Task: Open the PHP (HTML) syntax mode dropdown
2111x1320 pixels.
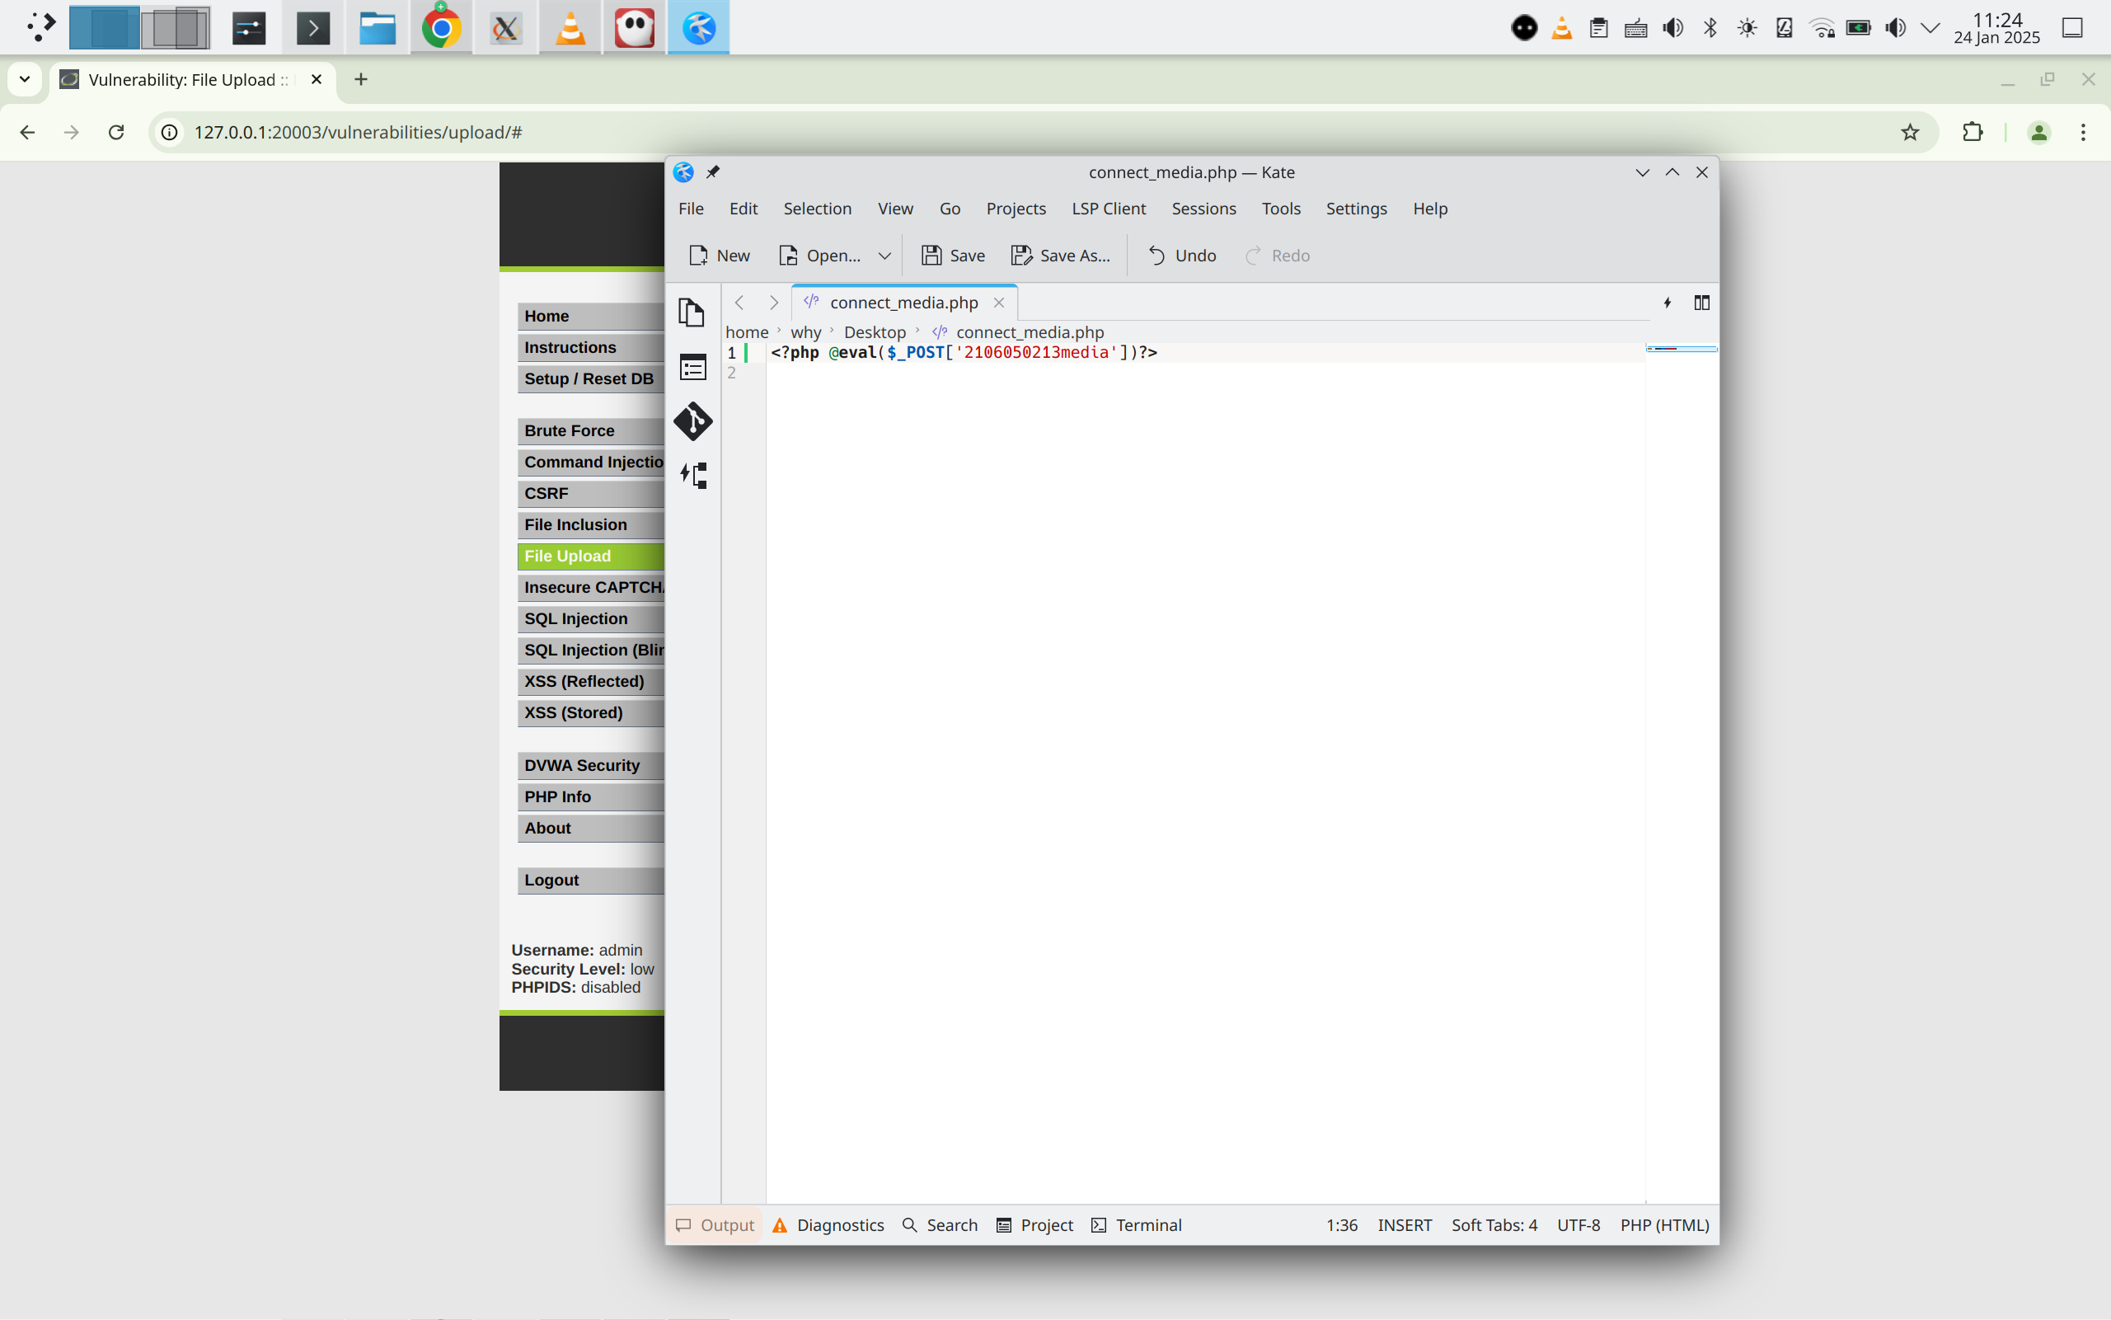Action: coord(1664,1225)
